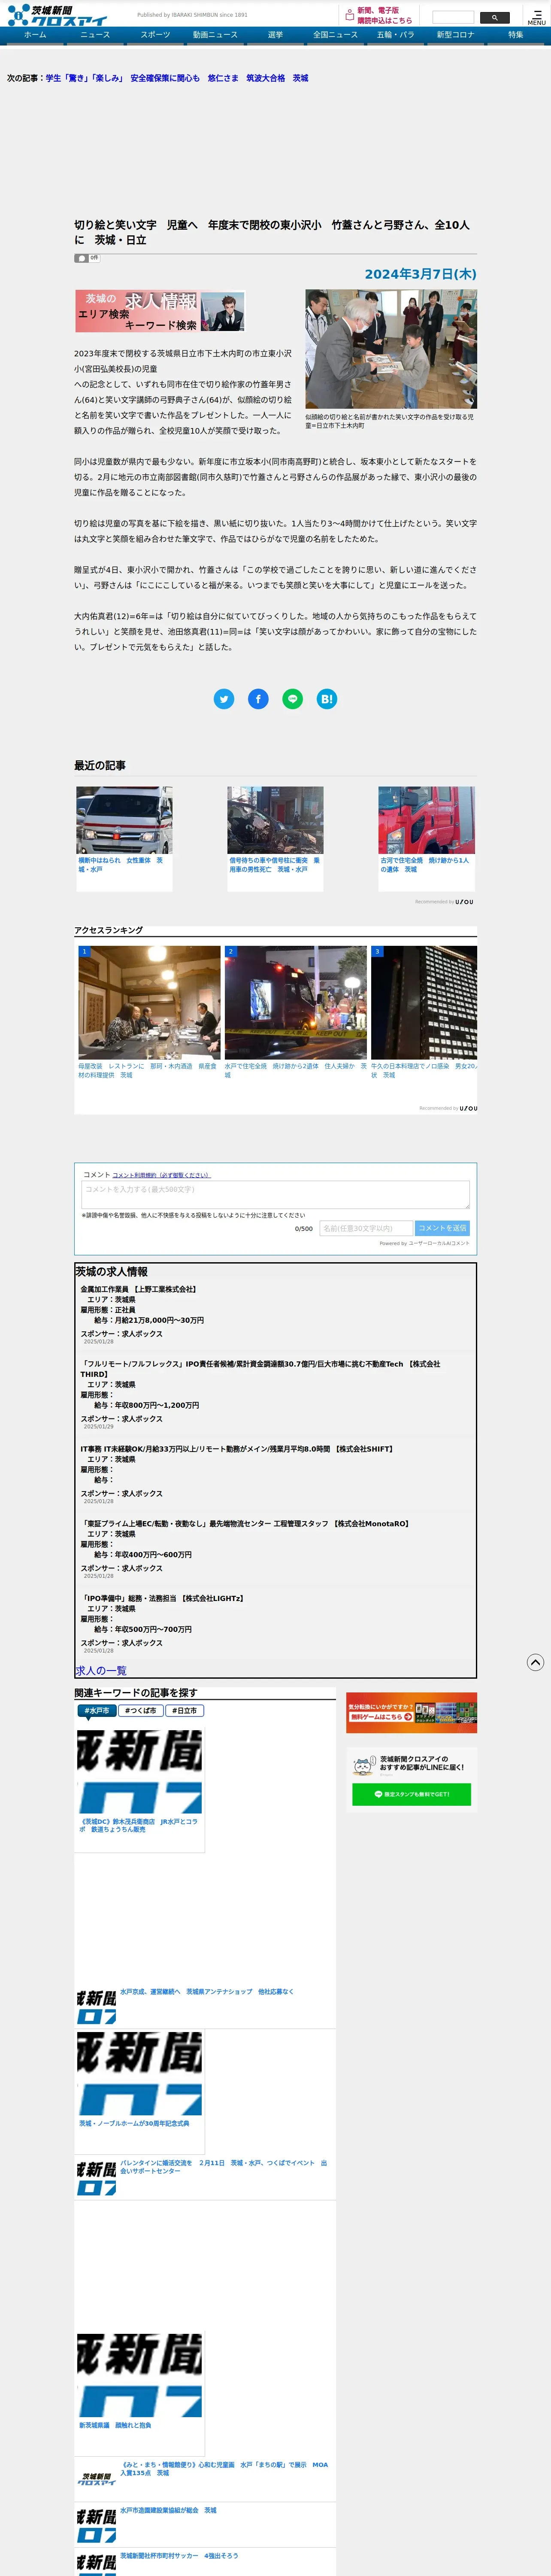Open the hamburger MENU icon

pyautogui.click(x=537, y=17)
